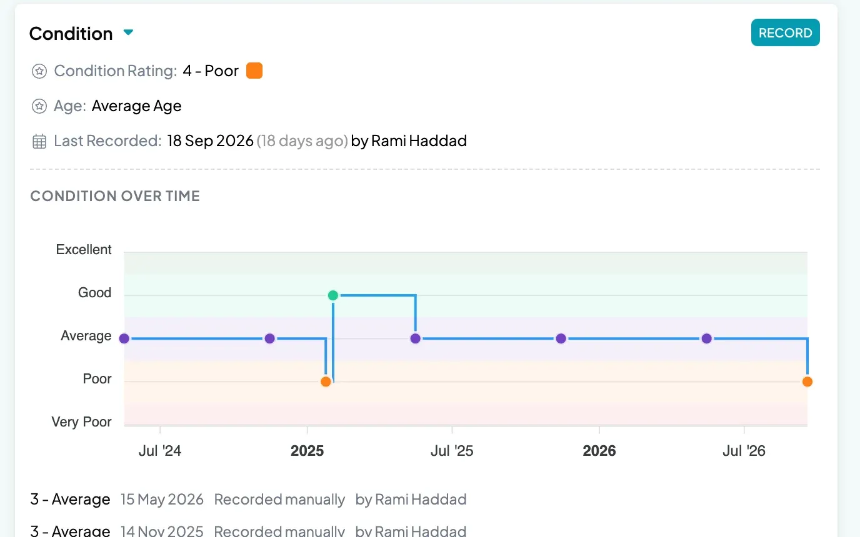Select the purple Average point just before 2026
Image resolution: width=860 pixels, height=537 pixels.
[561, 338]
